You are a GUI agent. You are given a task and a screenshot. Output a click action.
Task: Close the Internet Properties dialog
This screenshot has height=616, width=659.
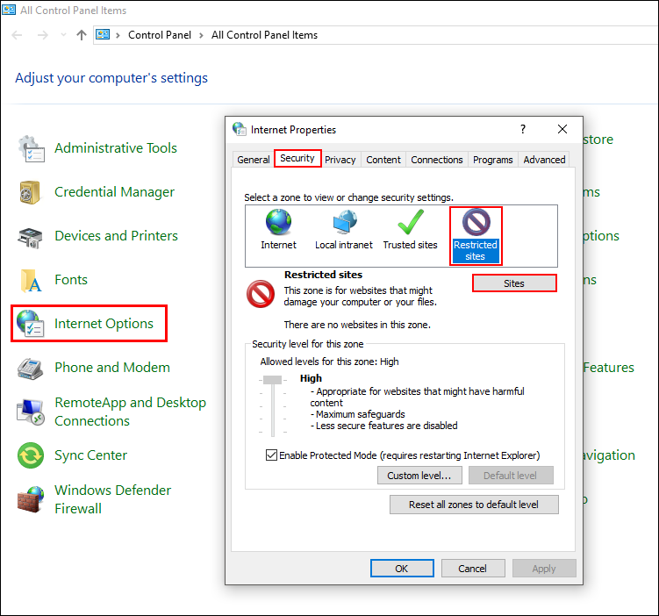coord(562,129)
